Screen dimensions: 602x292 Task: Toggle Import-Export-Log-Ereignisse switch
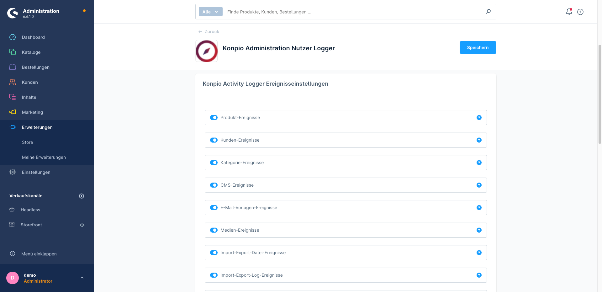(214, 275)
